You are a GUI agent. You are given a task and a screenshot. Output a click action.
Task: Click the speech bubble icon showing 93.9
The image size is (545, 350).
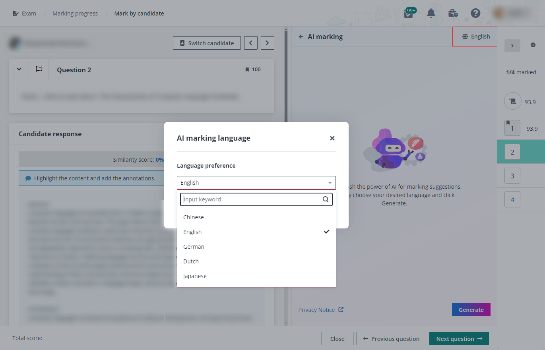pos(512,101)
